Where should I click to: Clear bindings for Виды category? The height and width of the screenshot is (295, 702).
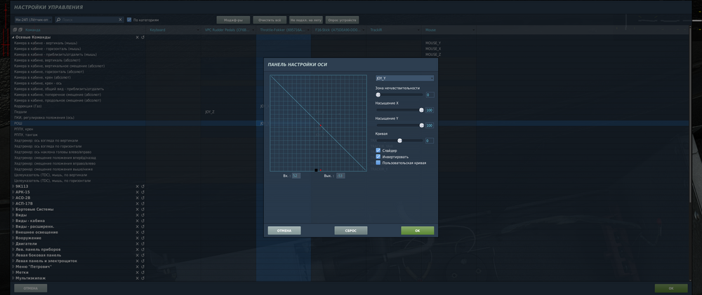138,215
